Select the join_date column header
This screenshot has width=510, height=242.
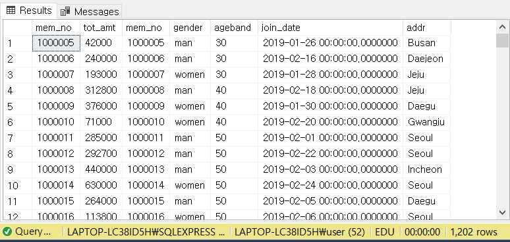click(331, 28)
